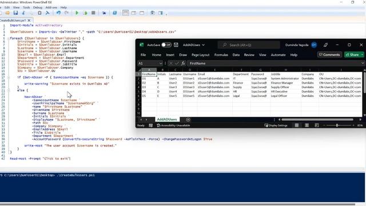The height and width of the screenshot is (206, 366).
Task: Open the View menu in PowerShell ISE
Action: pos(16,7)
